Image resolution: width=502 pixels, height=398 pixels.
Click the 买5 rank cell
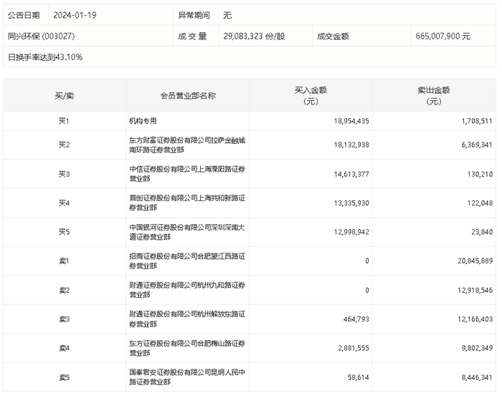point(64,232)
